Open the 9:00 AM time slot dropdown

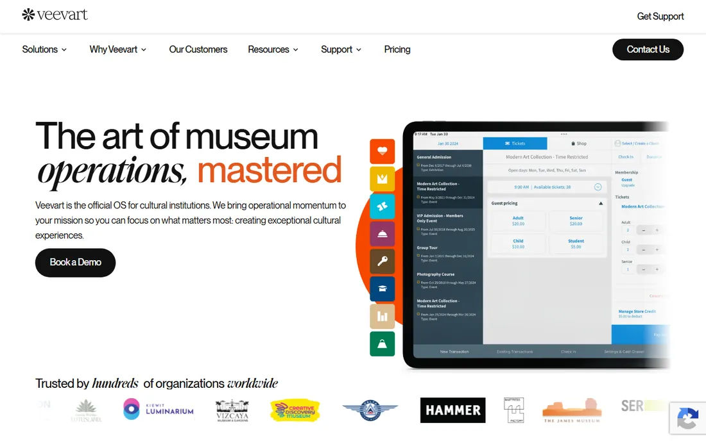598,187
